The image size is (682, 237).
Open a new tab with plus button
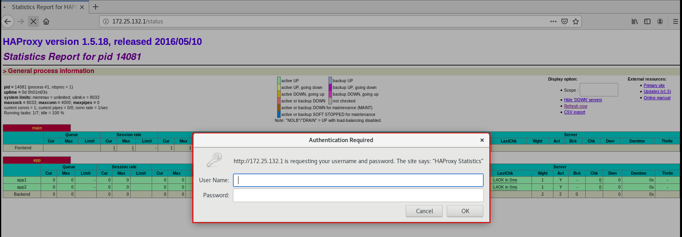point(96,7)
